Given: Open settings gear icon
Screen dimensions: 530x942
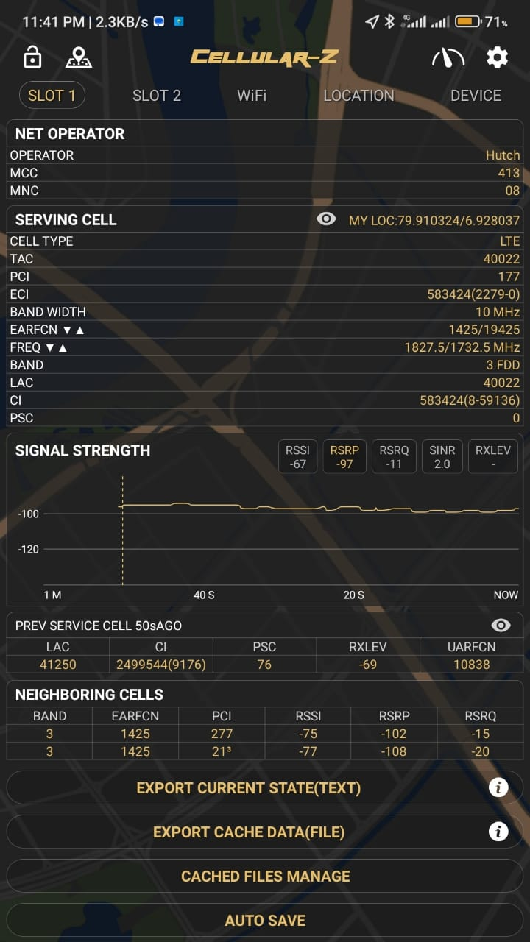Looking at the screenshot, I should pos(498,57).
